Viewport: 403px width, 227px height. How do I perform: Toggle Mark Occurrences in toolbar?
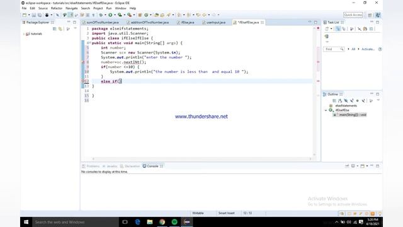[x=71, y=15]
